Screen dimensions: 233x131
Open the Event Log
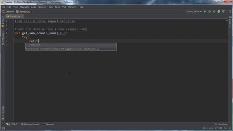click(x=221, y=124)
